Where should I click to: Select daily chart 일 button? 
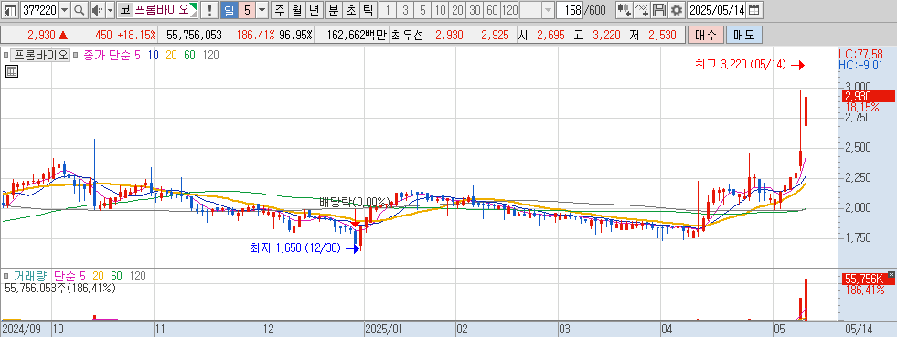229,10
